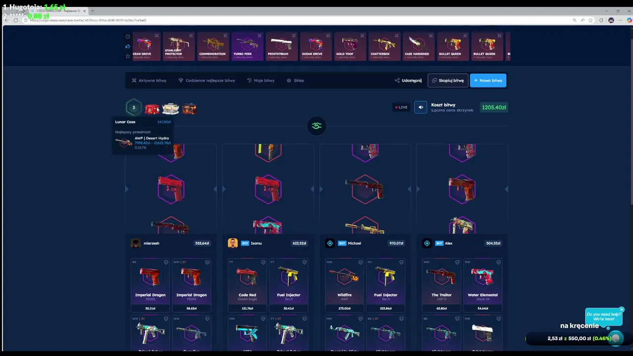Image resolution: width=633 pixels, height=356 pixels.
Task: Open the Chatterbox drop card
Action: pos(384,46)
